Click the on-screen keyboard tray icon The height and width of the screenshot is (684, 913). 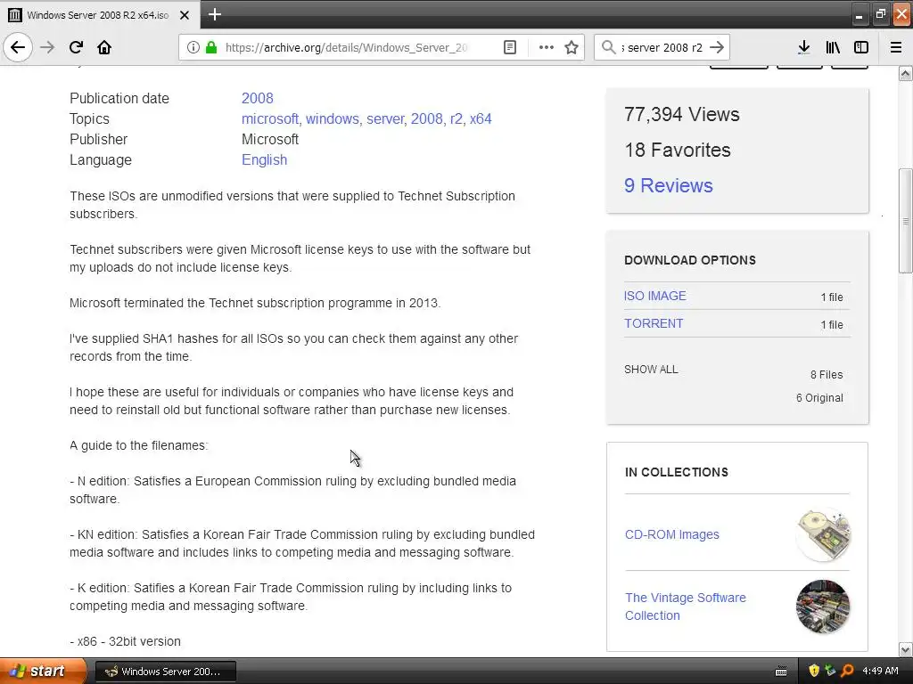[781, 672]
